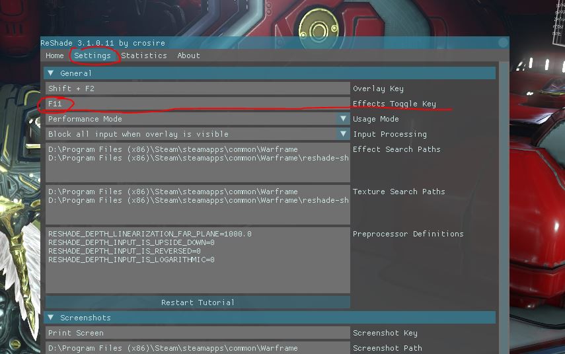Select the Settings tab
This screenshot has width=565, height=354.
pyautogui.click(x=93, y=55)
